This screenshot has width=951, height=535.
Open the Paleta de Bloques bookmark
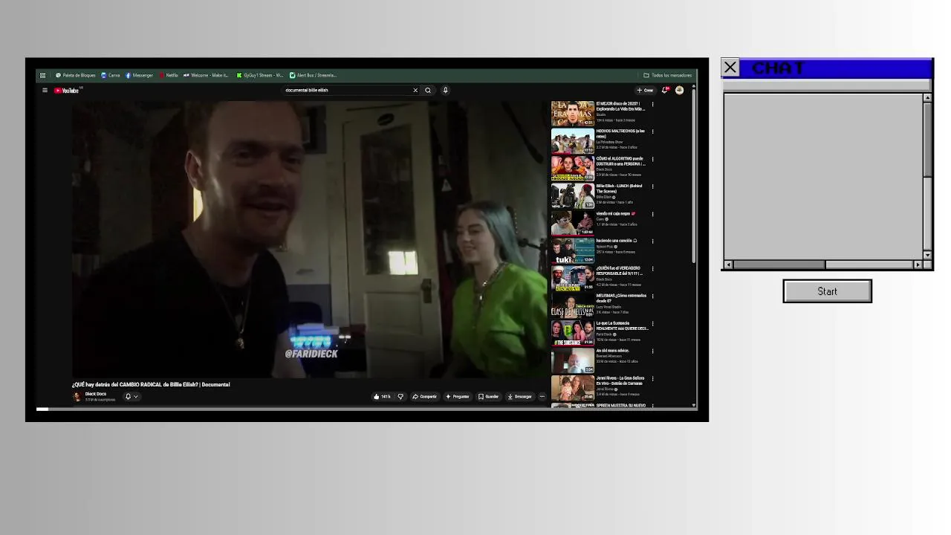[x=76, y=75]
